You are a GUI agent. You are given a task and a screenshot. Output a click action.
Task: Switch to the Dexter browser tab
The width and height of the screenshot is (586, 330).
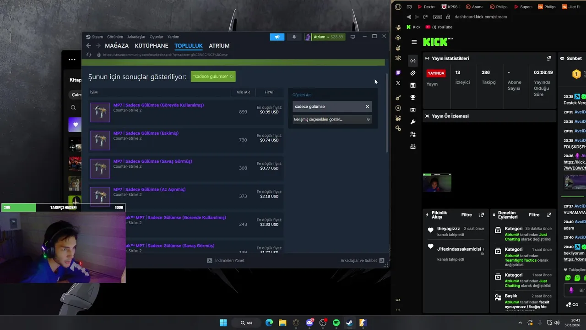tap(427, 7)
